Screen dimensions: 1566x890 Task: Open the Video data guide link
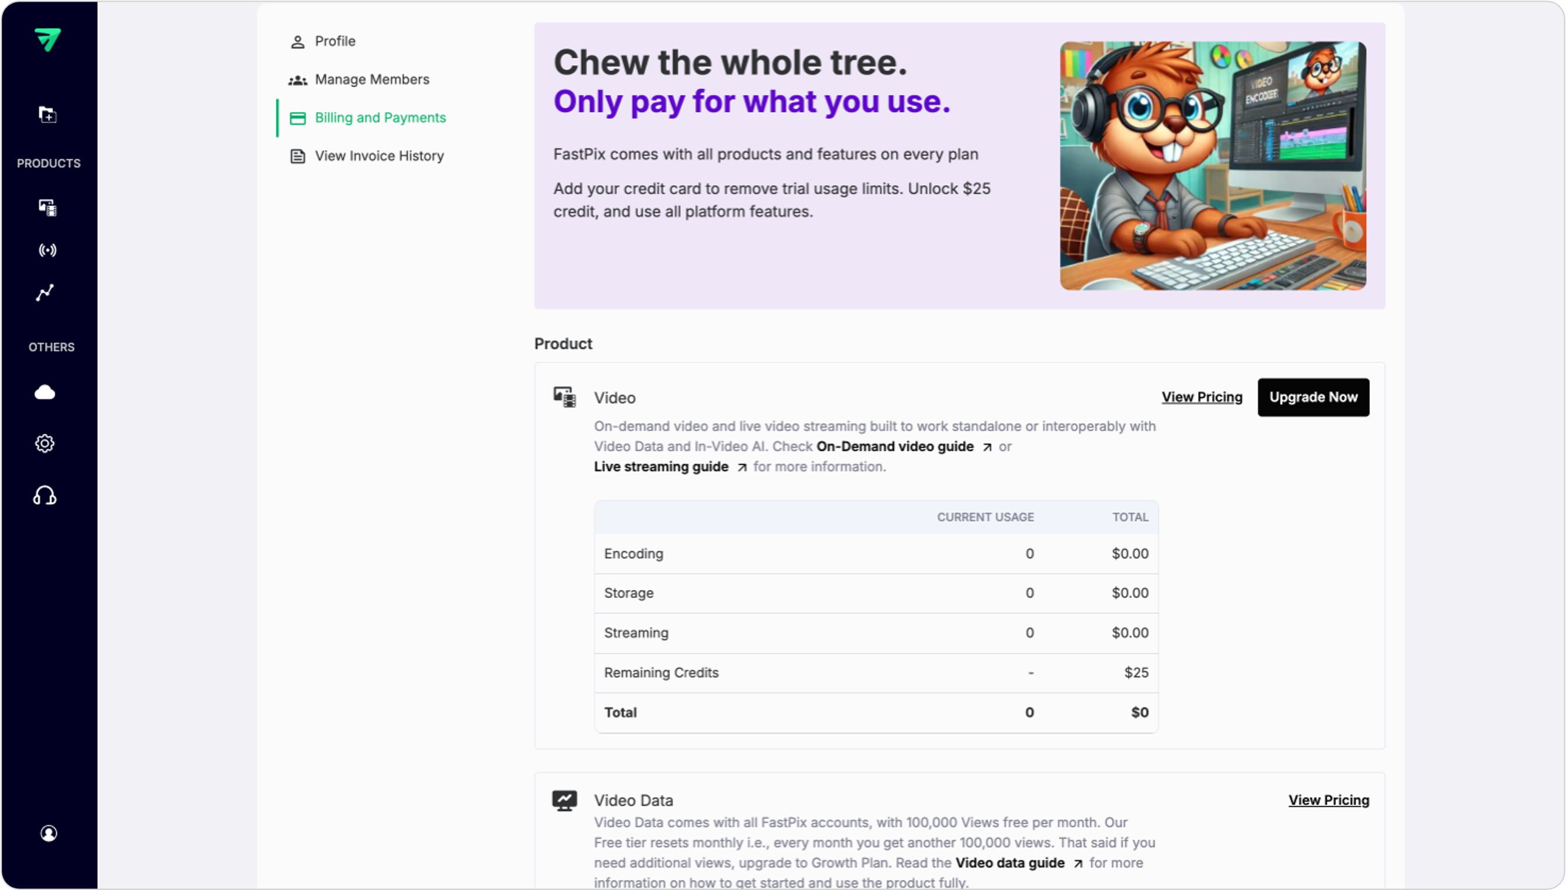1010,863
